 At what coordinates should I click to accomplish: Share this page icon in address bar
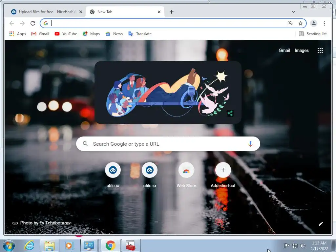(290, 23)
